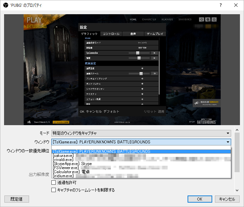This screenshot has width=244, height=207.
Task: Click 適用 in game settings preview
Action: [161, 112]
